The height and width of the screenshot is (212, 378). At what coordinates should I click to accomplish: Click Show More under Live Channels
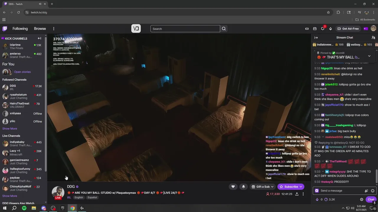click(10, 196)
